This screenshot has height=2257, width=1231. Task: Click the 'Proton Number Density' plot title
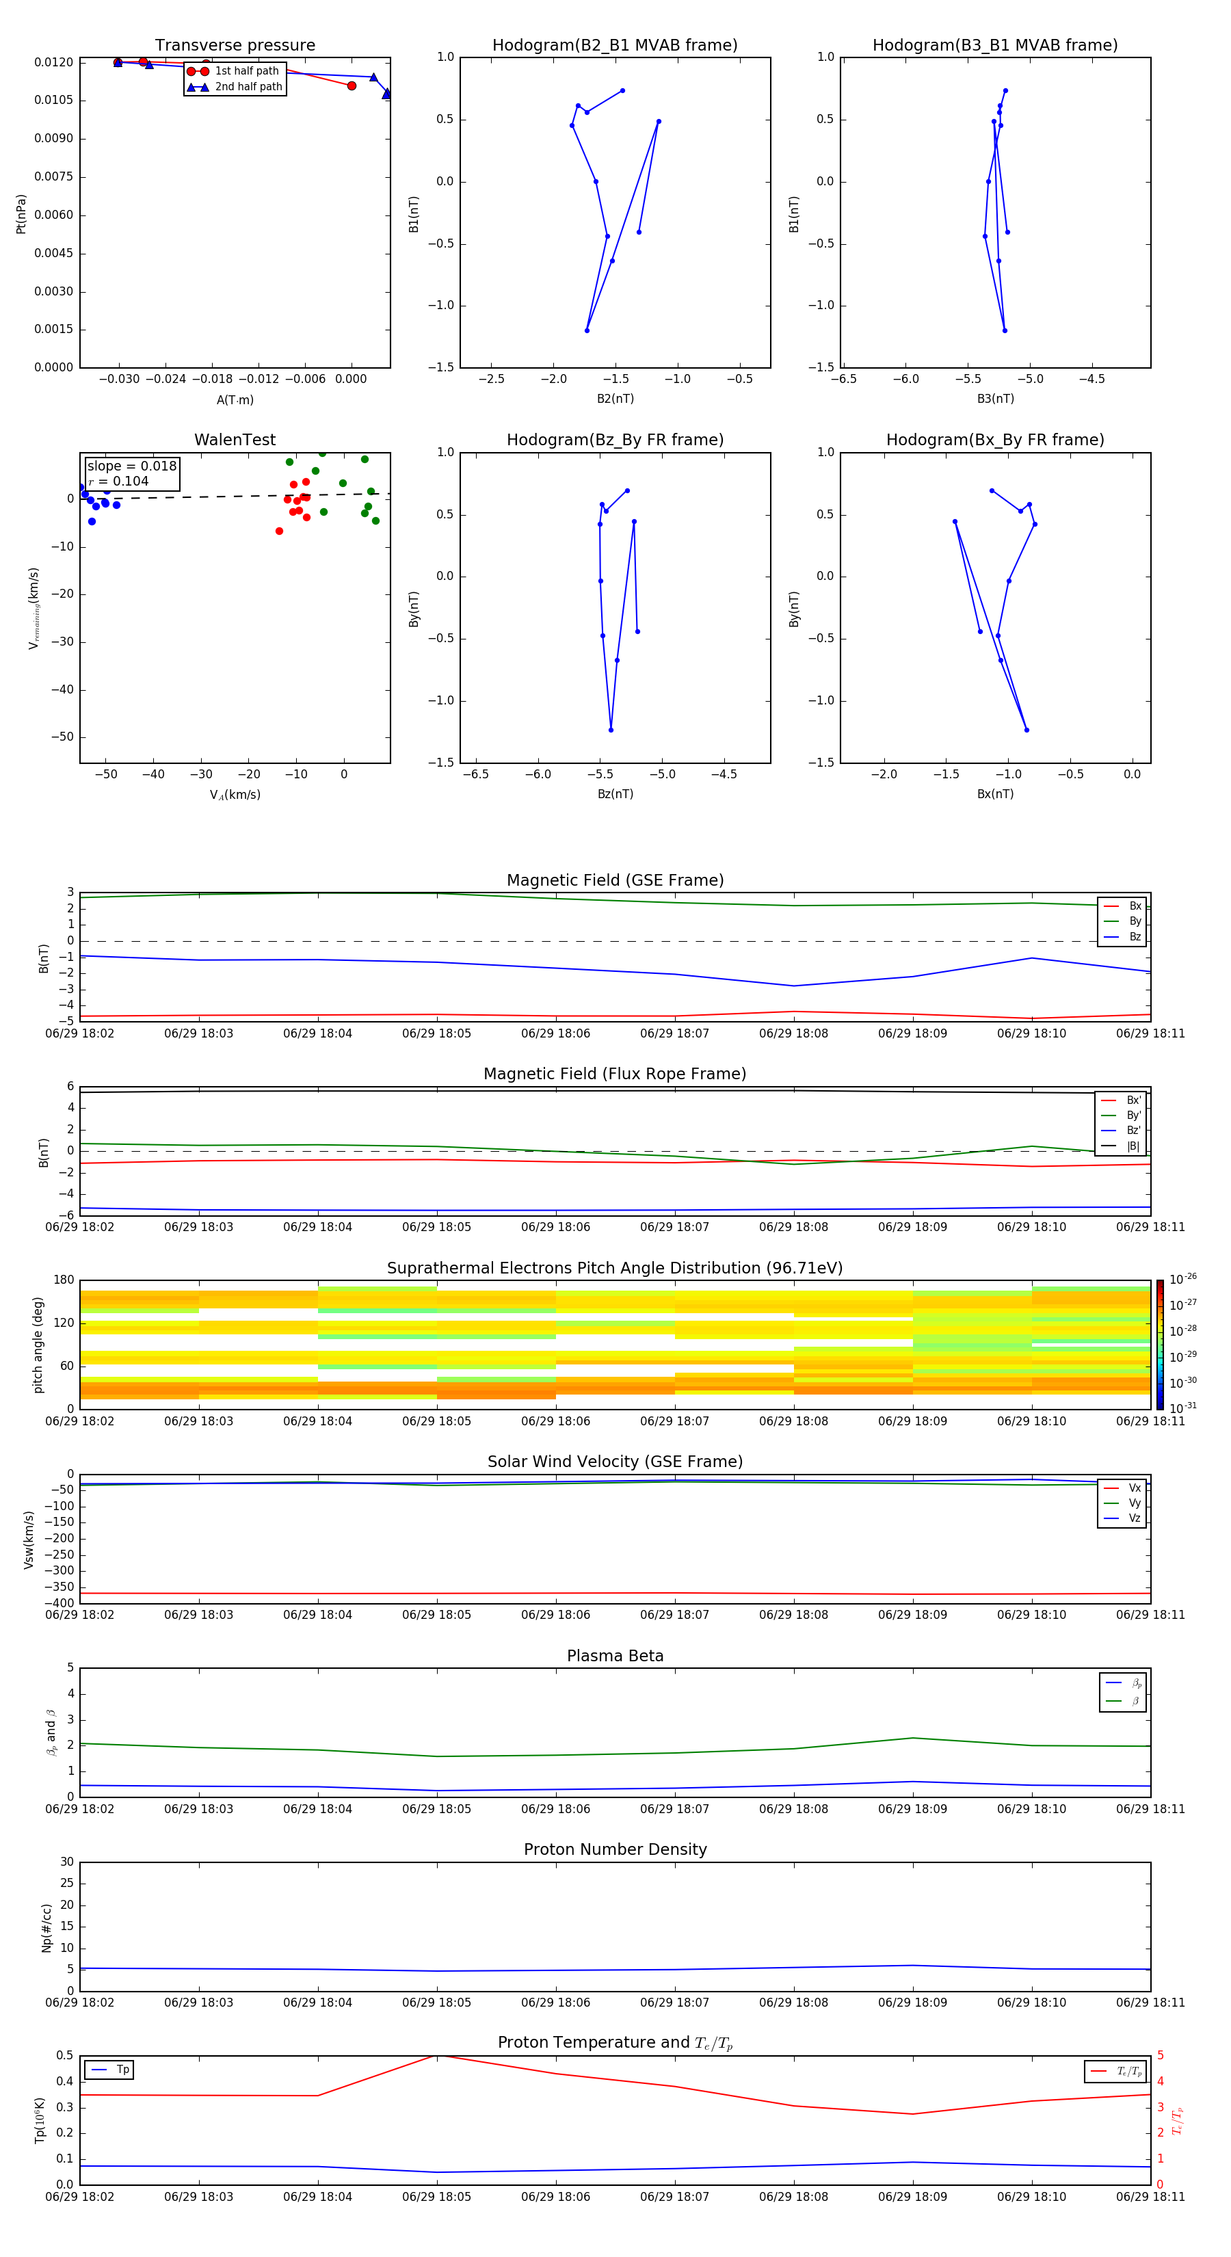click(x=615, y=1849)
